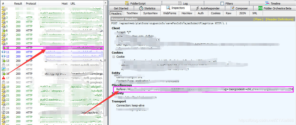The image size is (296, 125).
Task: Click the [Raw] link in Request Headers
Action: click(x=258, y=19)
